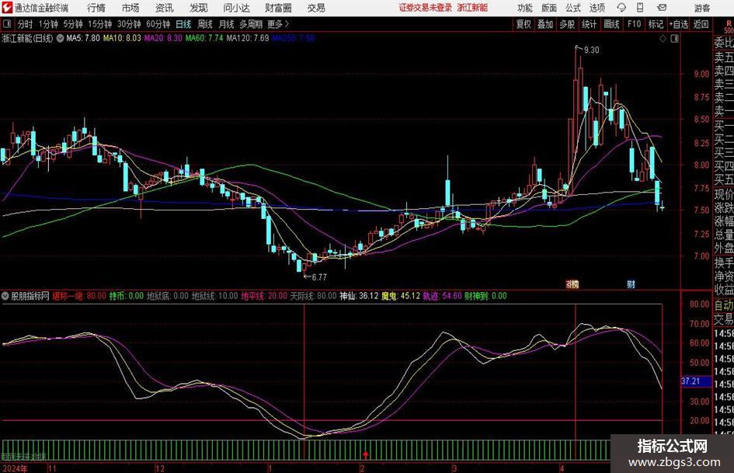The height and width of the screenshot is (473, 734).
Task: Switch to the 60分钟 period tab
Action: coord(158,24)
